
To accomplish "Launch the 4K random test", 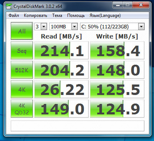I will click(x=22, y=89).
